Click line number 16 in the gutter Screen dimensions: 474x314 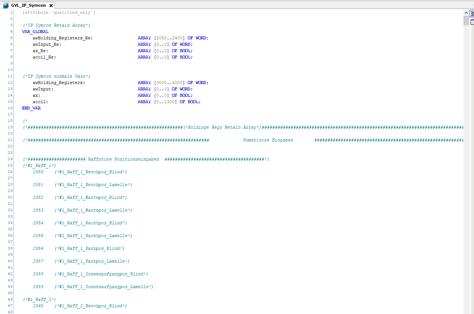click(x=10, y=108)
